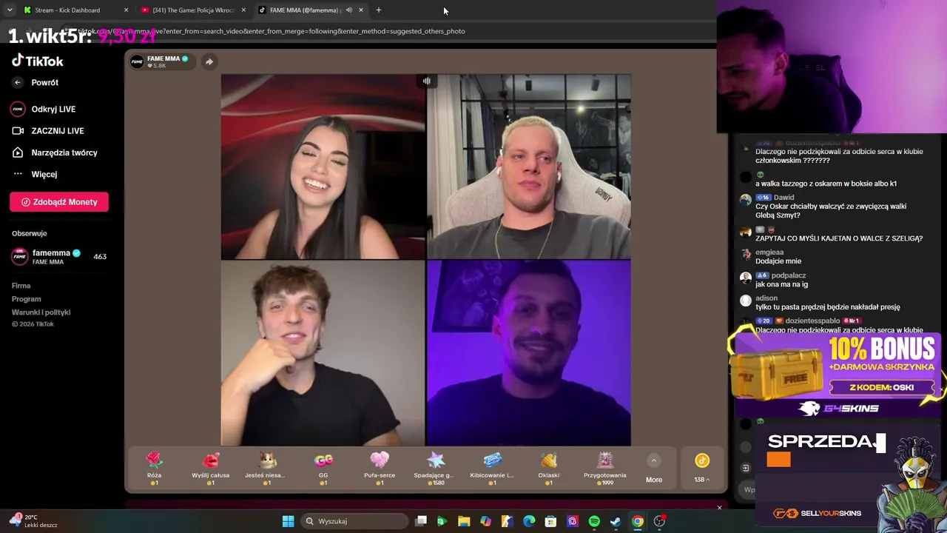The width and height of the screenshot is (947, 533).
Task: Send the Przygotowania gift
Action: tap(605, 468)
